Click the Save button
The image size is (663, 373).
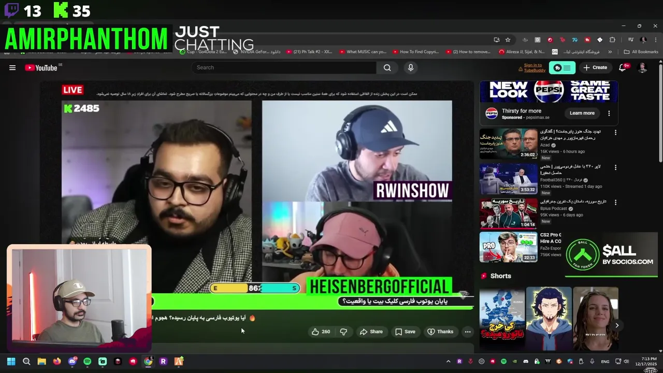405,332
